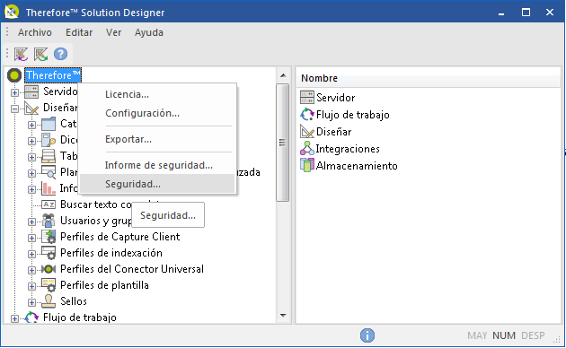Choose Licencia... from context menu
This screenshot has width=566, height=348.
[157, 94]
